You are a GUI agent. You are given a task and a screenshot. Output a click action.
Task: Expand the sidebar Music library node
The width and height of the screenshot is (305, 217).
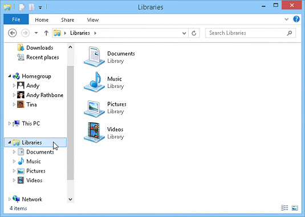tap(14, 161)
